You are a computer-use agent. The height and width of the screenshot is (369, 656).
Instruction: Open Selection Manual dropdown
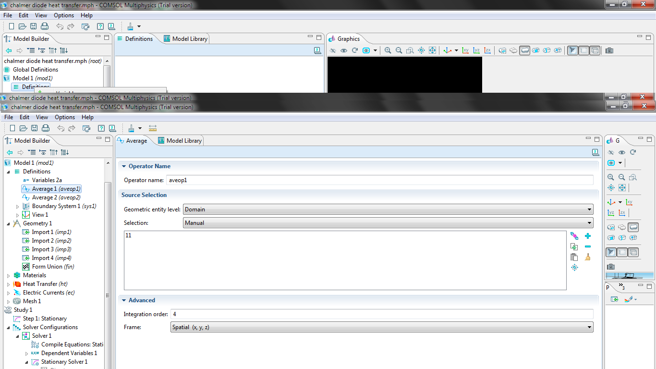coord(388,223)
